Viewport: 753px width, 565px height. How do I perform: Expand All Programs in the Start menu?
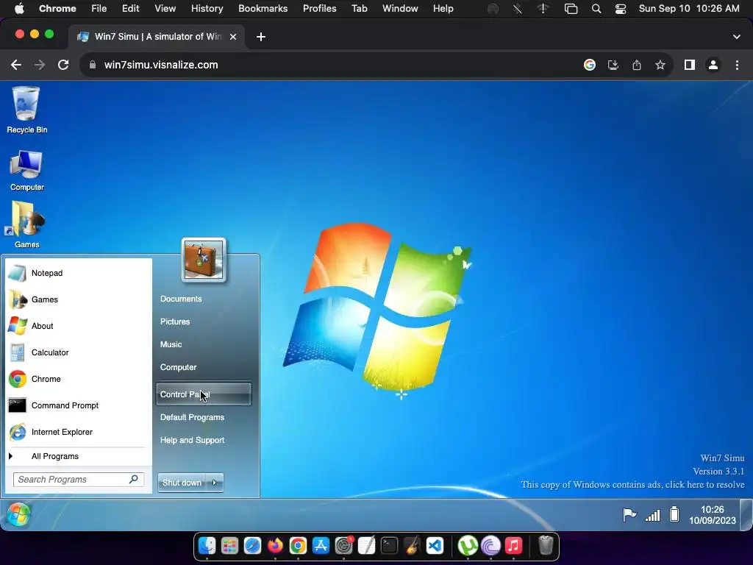click(x=76, y=456)
